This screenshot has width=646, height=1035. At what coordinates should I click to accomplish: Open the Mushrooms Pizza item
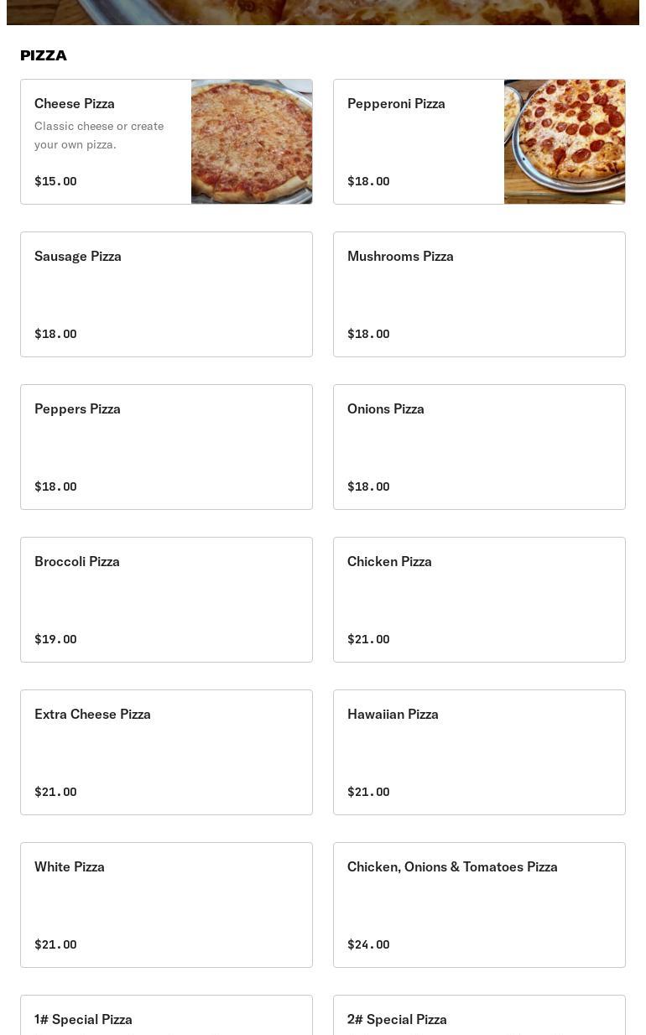479,294
